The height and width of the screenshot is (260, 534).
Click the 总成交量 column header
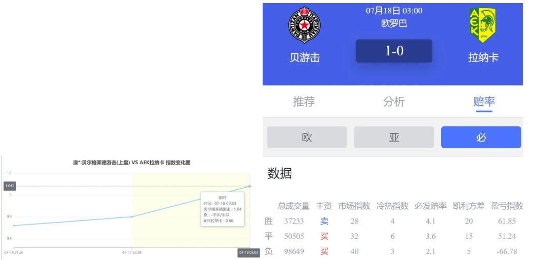(x=293, y=206)
